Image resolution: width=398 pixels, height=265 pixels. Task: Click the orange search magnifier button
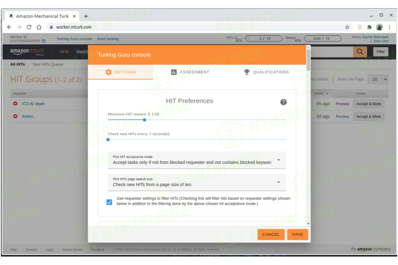pyautogui.click(x=360, y=52)
